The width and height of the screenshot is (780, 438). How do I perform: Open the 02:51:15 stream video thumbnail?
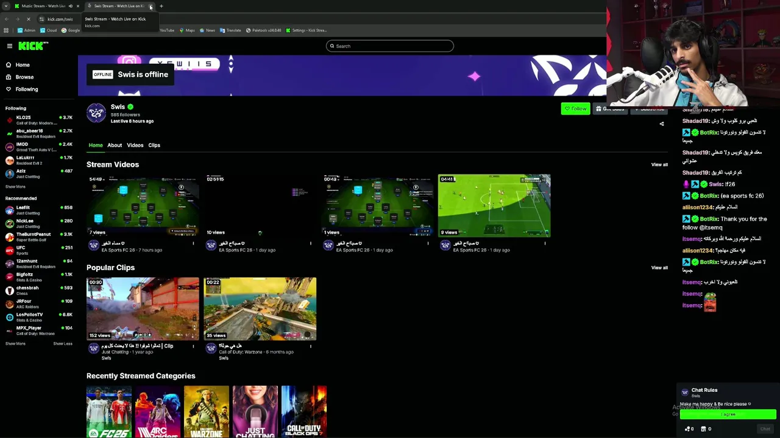tap(260, 206)
